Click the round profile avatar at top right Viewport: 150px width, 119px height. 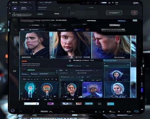134,13
